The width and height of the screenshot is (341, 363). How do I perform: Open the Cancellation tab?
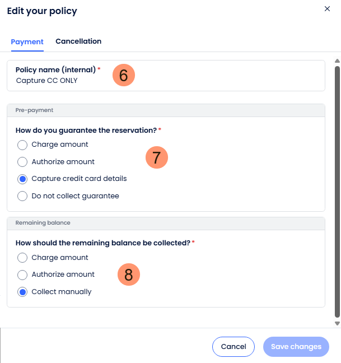point(78,41)
